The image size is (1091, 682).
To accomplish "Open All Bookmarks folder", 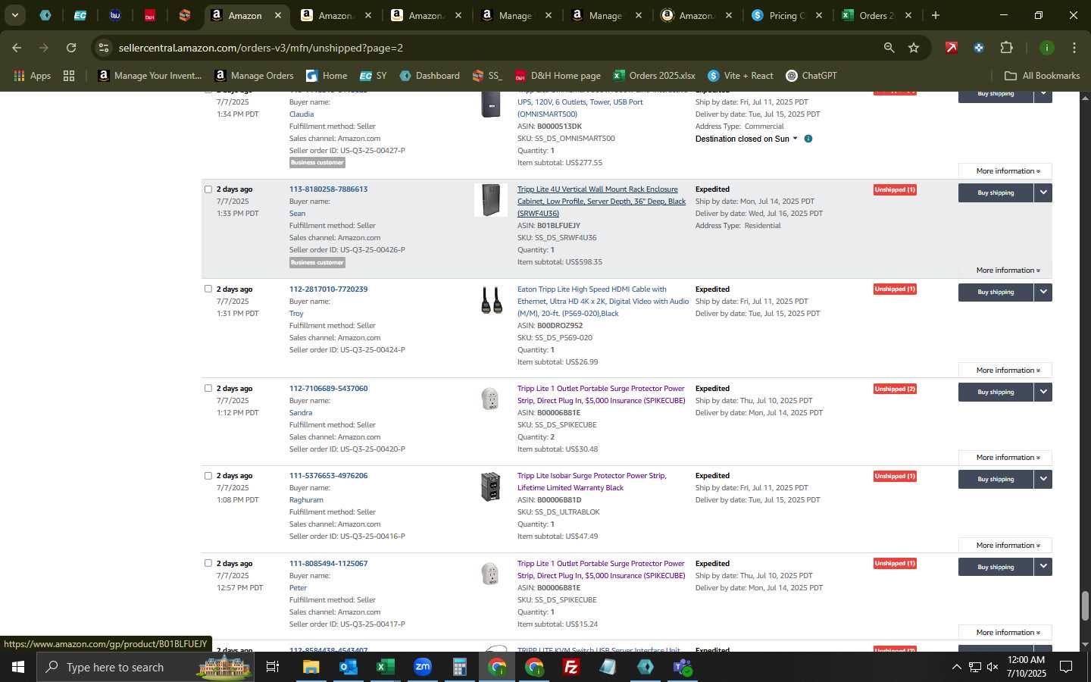I will (x=1042, y=76).
